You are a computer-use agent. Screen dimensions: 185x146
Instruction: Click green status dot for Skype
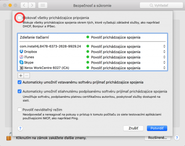coord(88,62)
